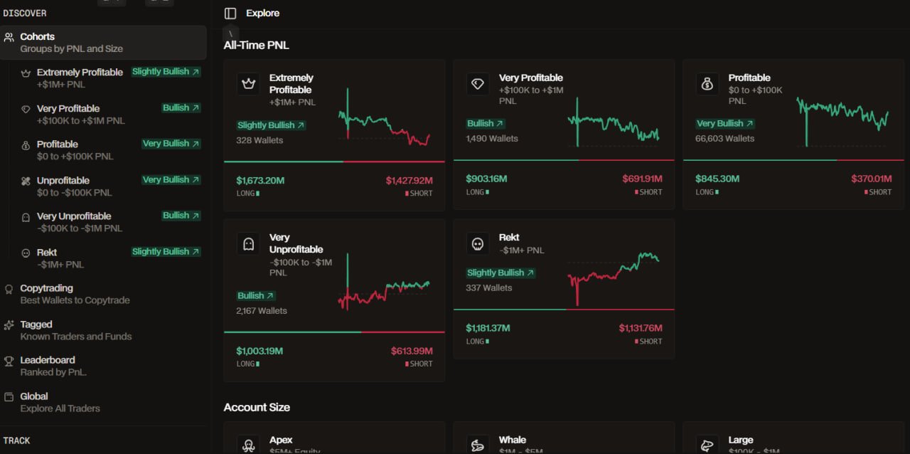Click the Leaderboard trophy icon
This screenshot has height=454, width=910.
click(x=9, y=361)
